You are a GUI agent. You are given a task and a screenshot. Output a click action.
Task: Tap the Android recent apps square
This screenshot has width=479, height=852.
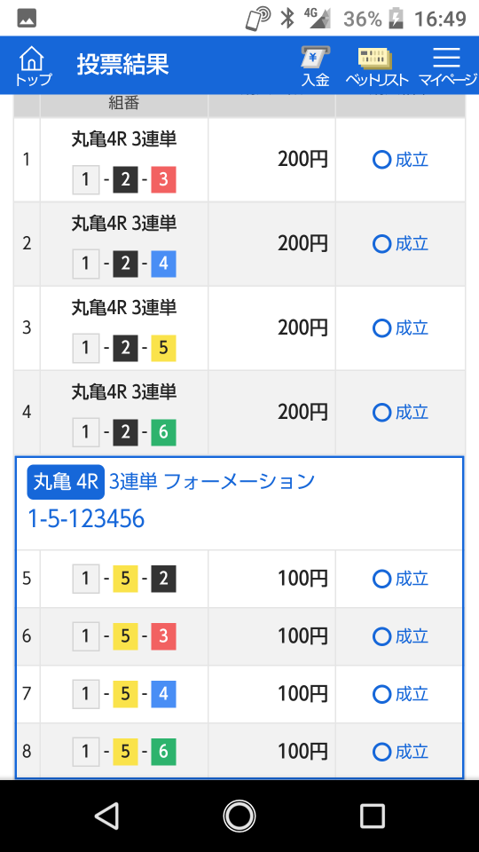pos(373,816)
